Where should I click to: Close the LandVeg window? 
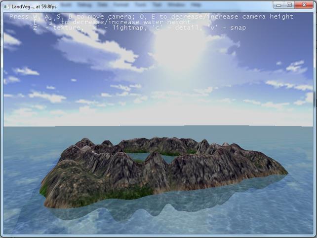[x=305, y=4]
